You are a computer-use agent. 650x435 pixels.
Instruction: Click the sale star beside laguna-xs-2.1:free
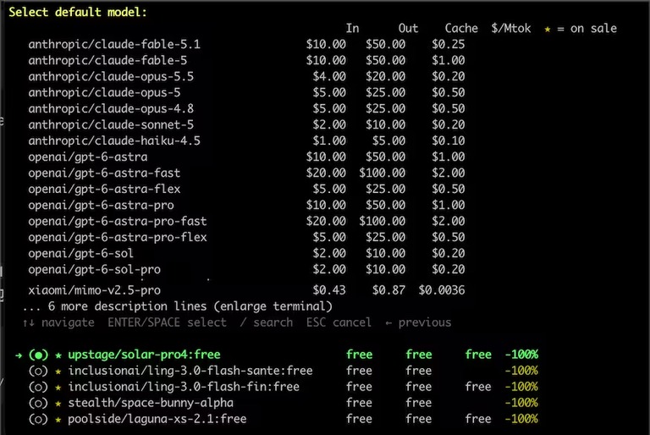click(x=58, y=420)
